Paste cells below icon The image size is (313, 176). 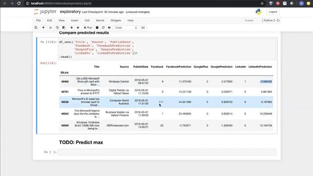point(64,27)
